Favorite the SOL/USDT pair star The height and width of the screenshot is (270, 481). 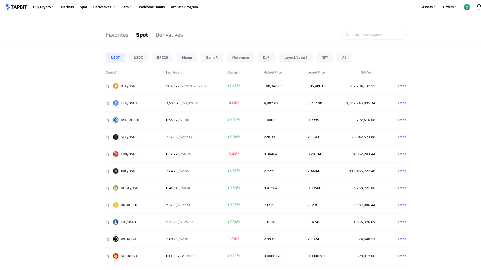[108, 137]
